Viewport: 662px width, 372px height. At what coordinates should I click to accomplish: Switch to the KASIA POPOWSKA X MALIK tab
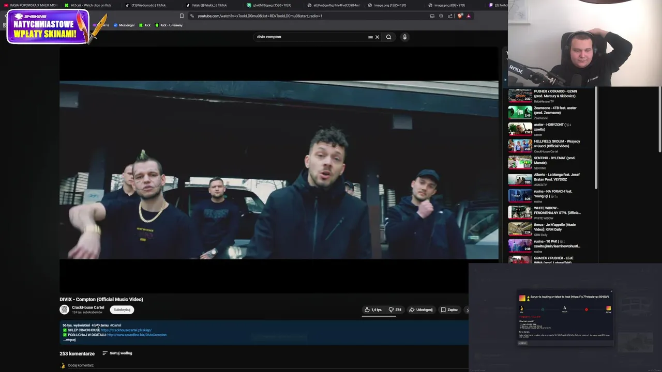pos(31,5)
